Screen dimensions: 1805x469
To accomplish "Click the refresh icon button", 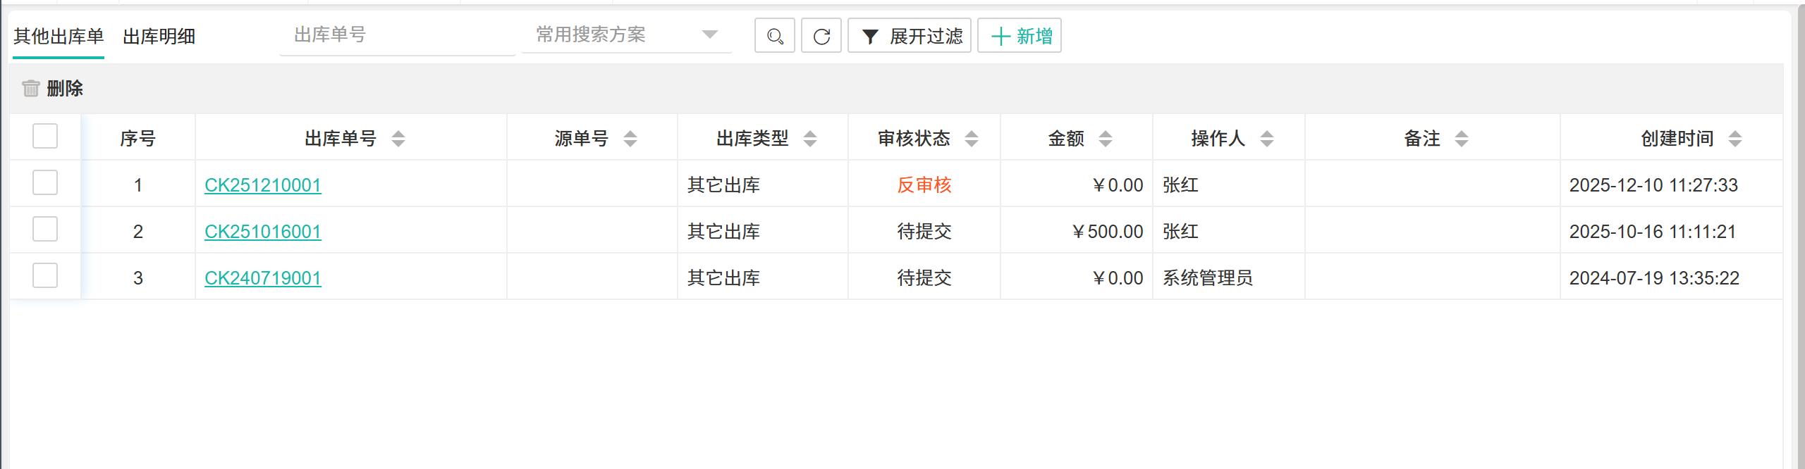I will pos(821,36).
